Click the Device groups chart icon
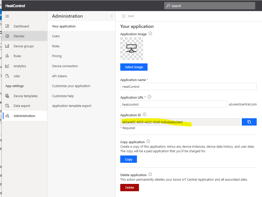 click(7, 46)
